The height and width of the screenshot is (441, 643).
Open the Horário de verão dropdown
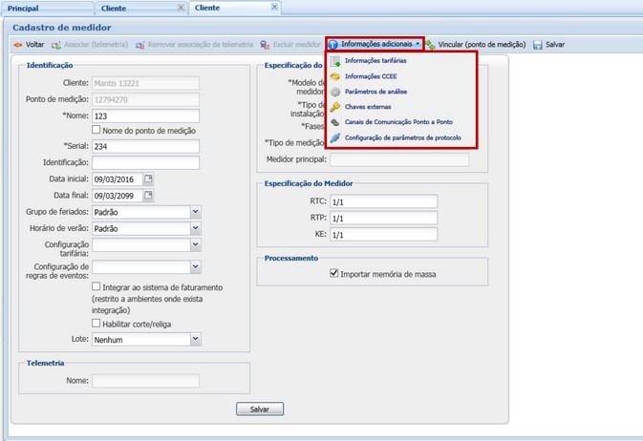point(195,228)
